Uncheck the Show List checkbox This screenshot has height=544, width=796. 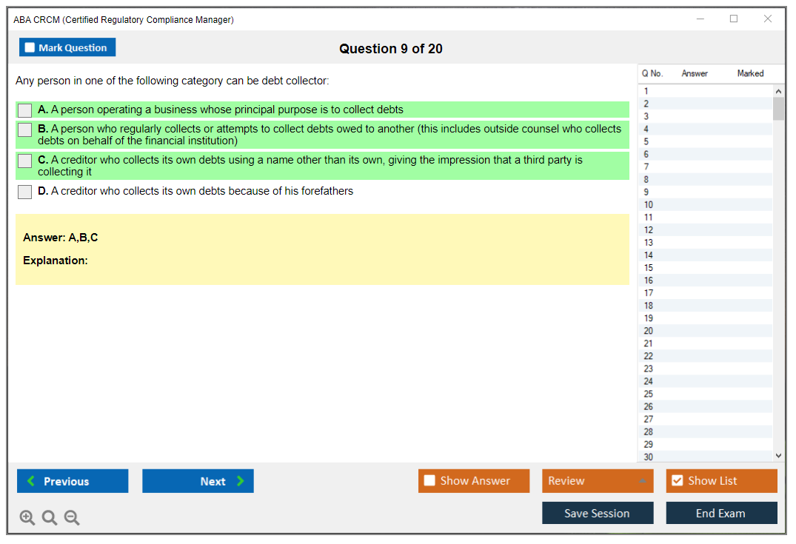[677, 481]
